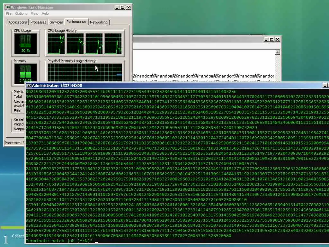Screen dimensions: 329x247
Task: Click the CPU Usage 30 % gauge
Action: (26, 43)
